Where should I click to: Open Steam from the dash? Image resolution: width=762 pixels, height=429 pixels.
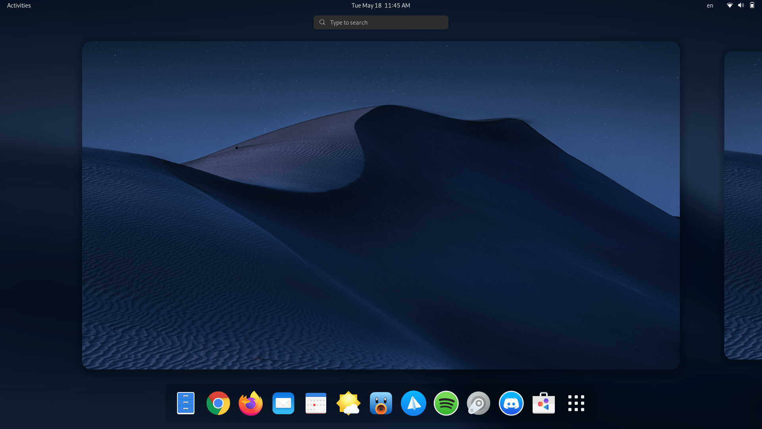coord(478,403)
